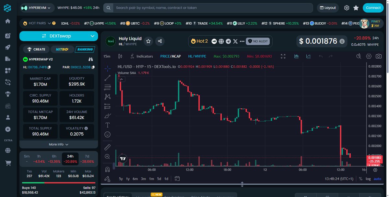The width and height of the screenshot is (389, 197).
Task: Open the multiswap arrows sidebar icon
Action: coord(8,82)
